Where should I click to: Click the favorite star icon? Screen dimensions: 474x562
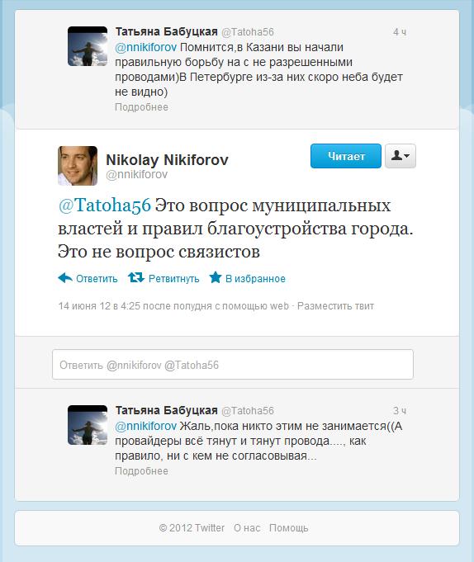tap(216, 277)
